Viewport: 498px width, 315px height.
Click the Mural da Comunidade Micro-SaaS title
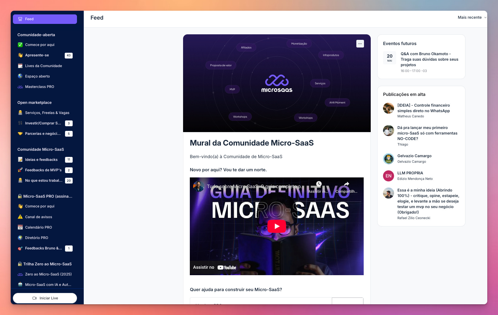pos(251,143)
